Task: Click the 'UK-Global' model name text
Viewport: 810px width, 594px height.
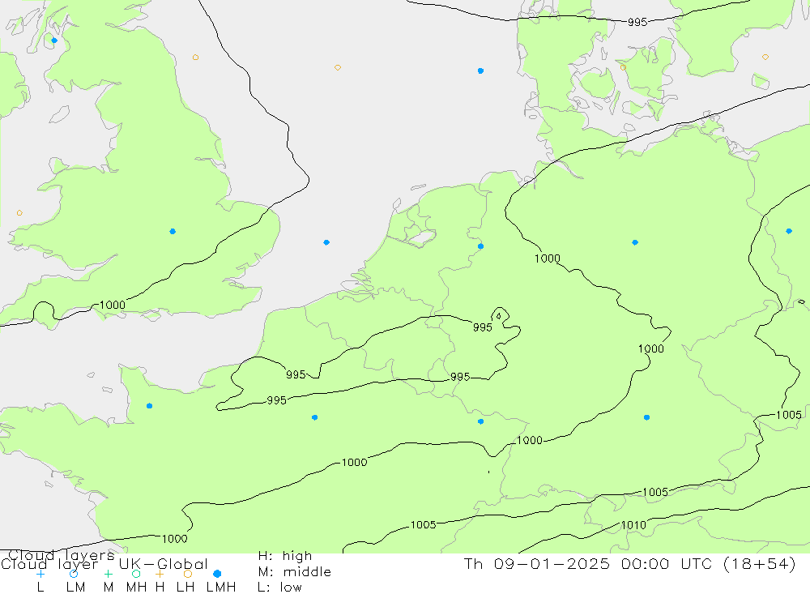Action: click(164, 564)
